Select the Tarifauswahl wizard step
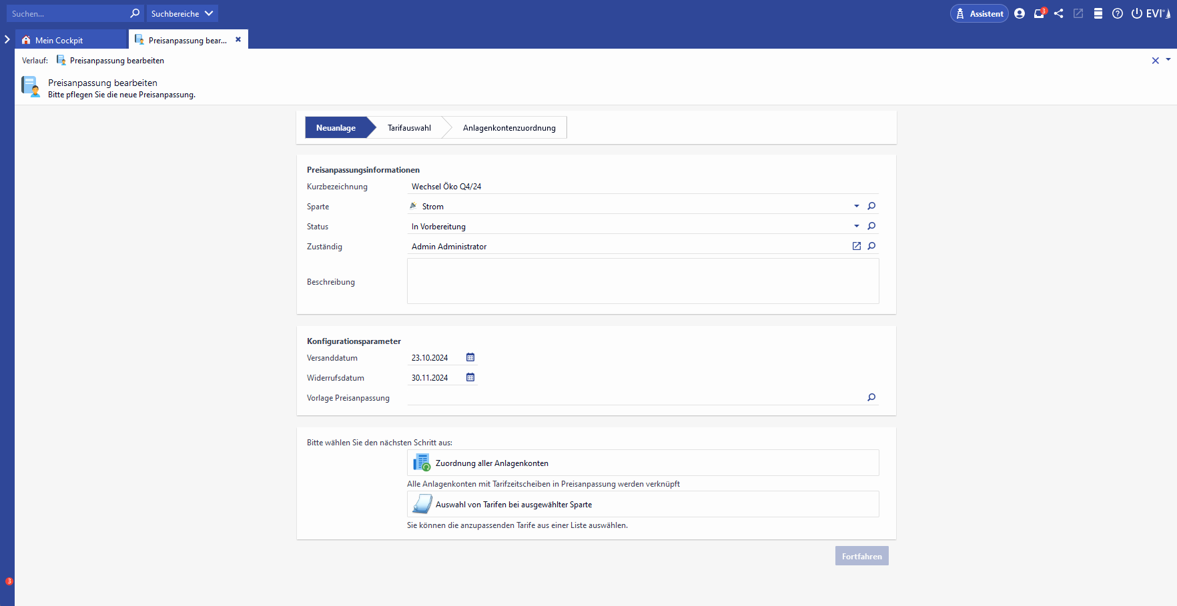1177x606 pixels. pos(409,128)
